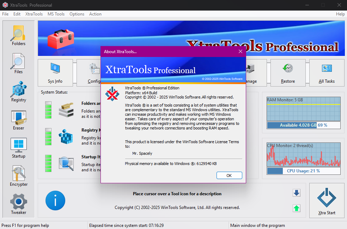Open the Help menu
This screenshot has height=229, width=347.
click(340, 14)
